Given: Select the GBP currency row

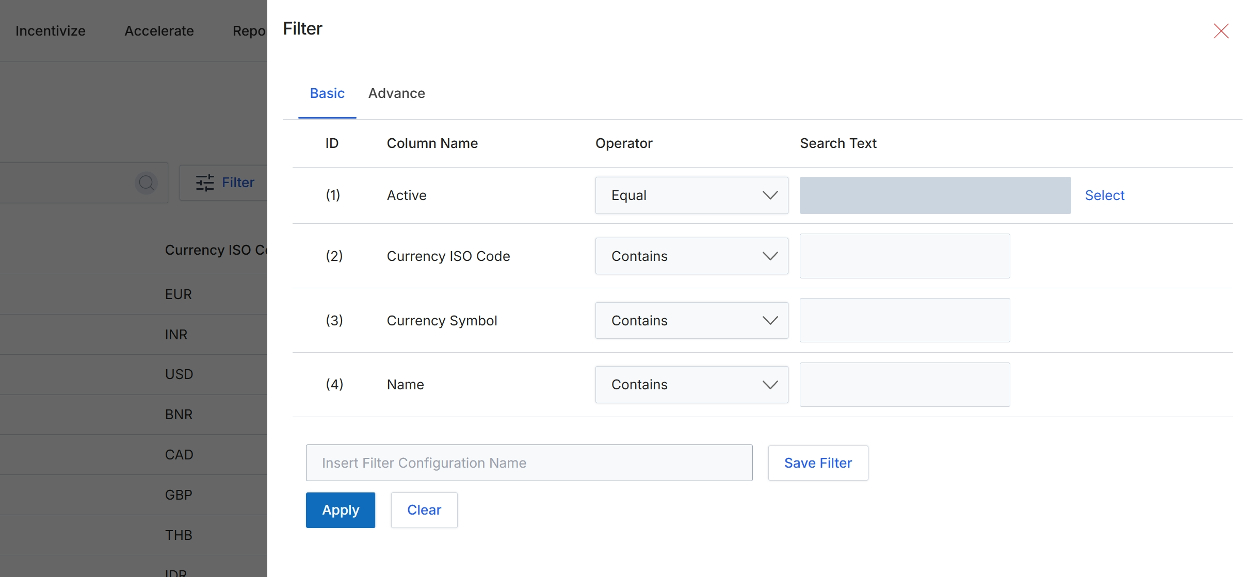Looking at the screenshot, I should pos(134,495).
